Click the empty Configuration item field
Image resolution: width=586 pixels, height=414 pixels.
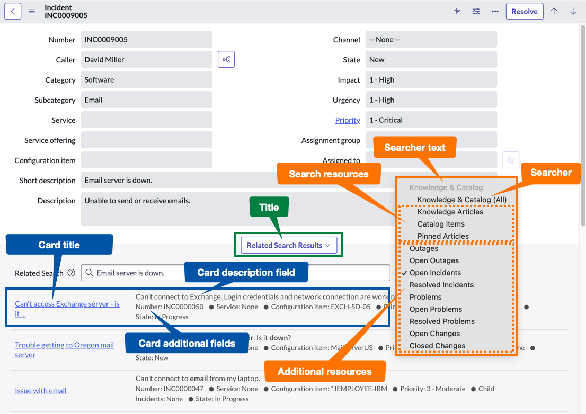[146, 160]
